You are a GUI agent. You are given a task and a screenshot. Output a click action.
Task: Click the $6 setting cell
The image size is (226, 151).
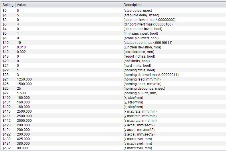(x=5, y=38)
